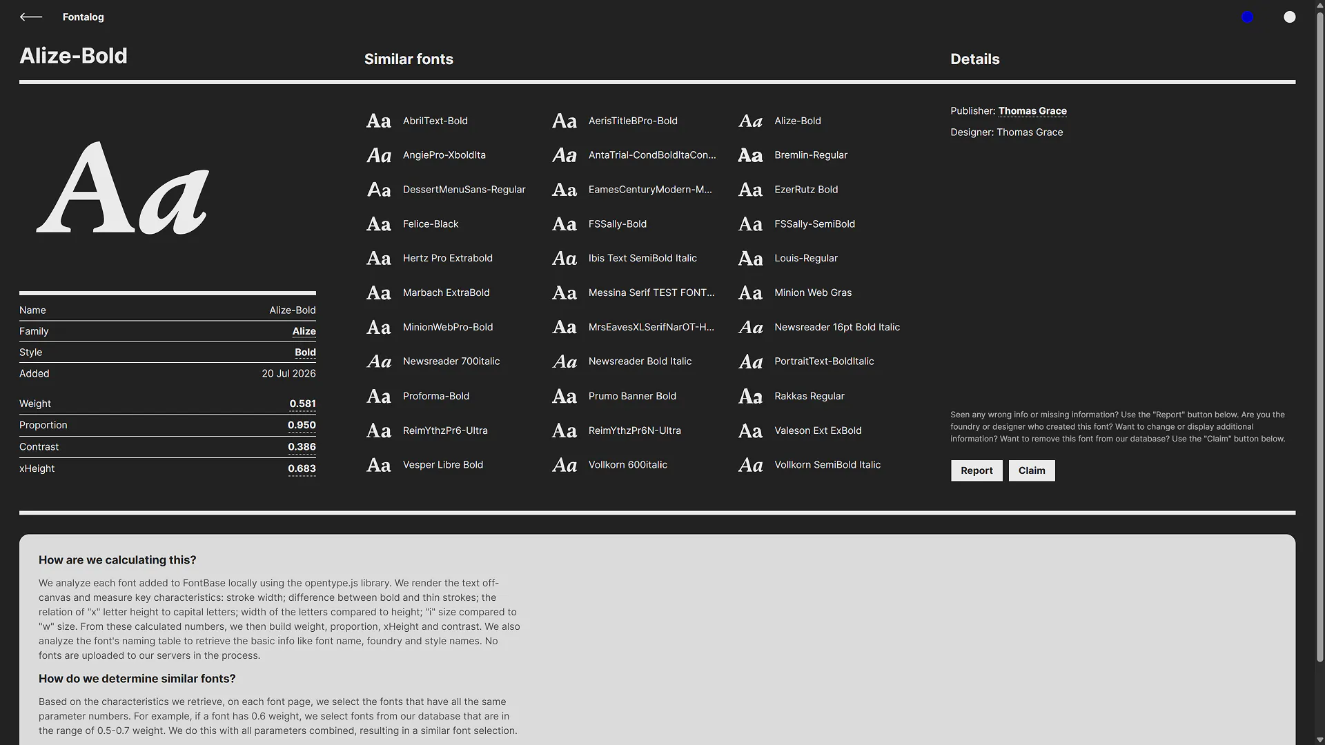Click the FSSally-Bold Aa preview icon
This screenshot has height=745, width=1325.
click(x=565, y=224)
